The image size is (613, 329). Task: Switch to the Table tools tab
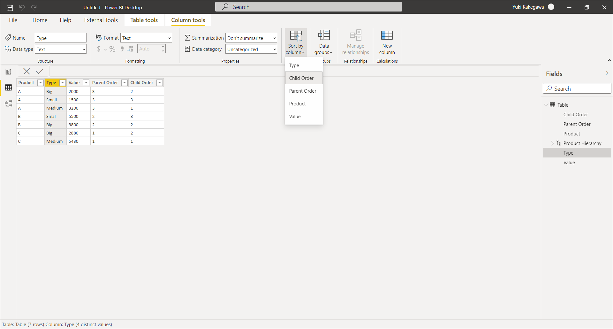(144, 20)
